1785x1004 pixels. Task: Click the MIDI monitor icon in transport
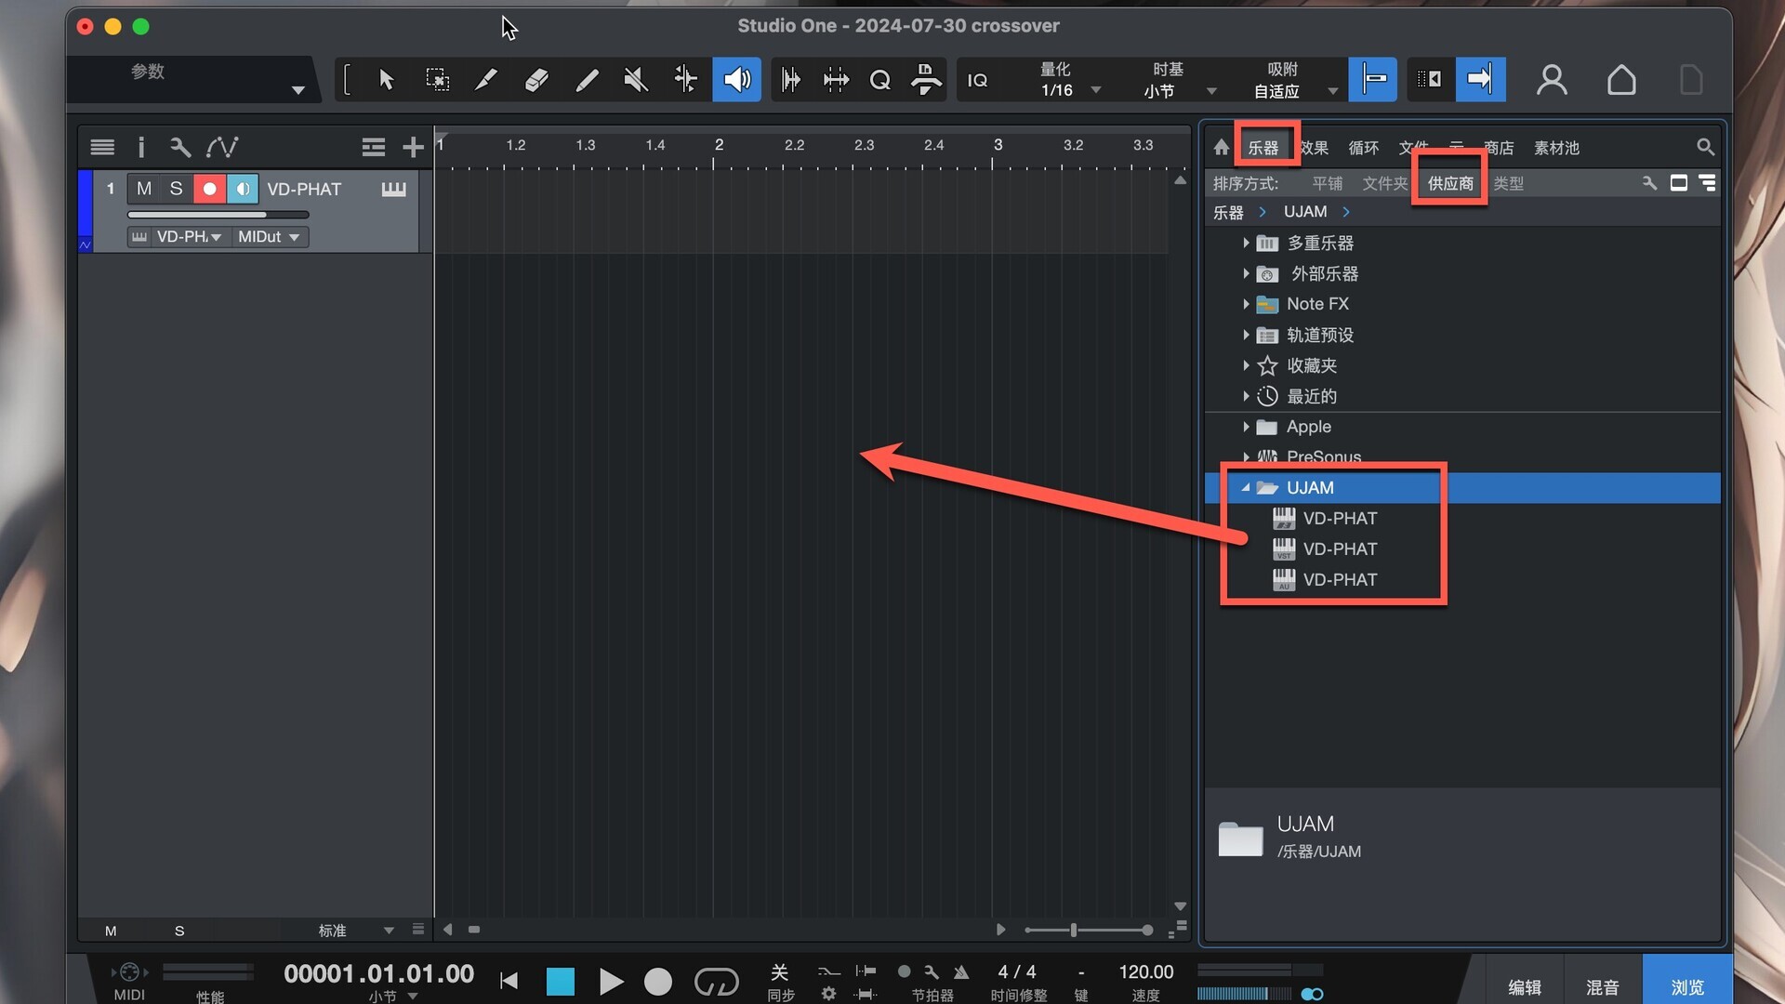pyautogui.click(x=129, y=972)
